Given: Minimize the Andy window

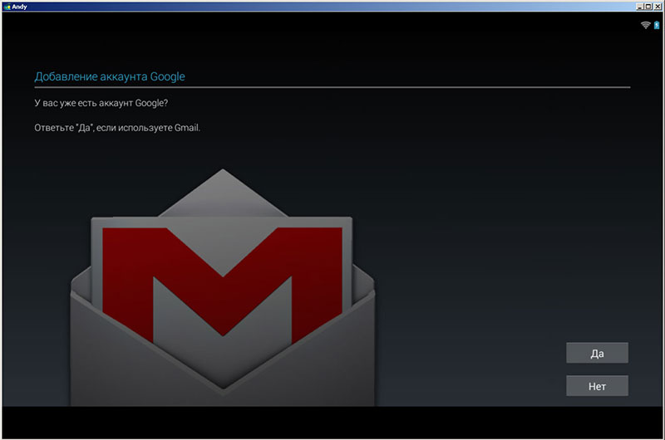Looking at the screenshot, I should point(639,7).
